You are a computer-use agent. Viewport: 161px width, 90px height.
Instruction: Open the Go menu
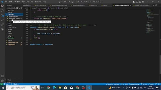point(28,2)
